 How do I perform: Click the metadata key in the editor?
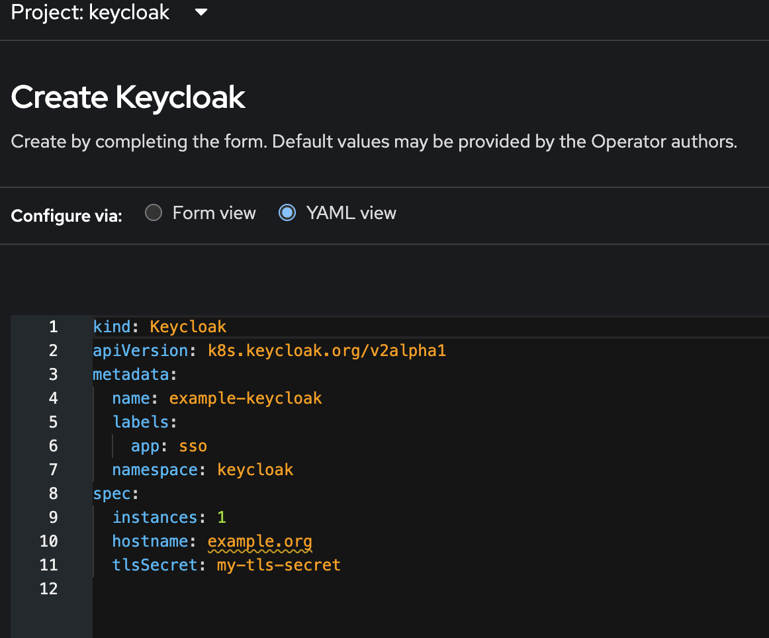(x=131, y=374)
